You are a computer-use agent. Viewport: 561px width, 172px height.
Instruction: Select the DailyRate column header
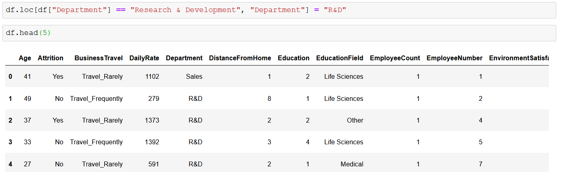144,58
